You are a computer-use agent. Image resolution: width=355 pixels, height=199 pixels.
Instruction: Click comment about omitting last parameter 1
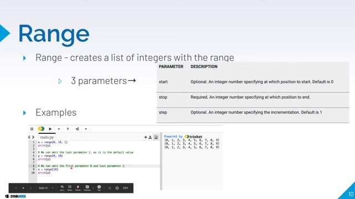(x=85, y=153)
